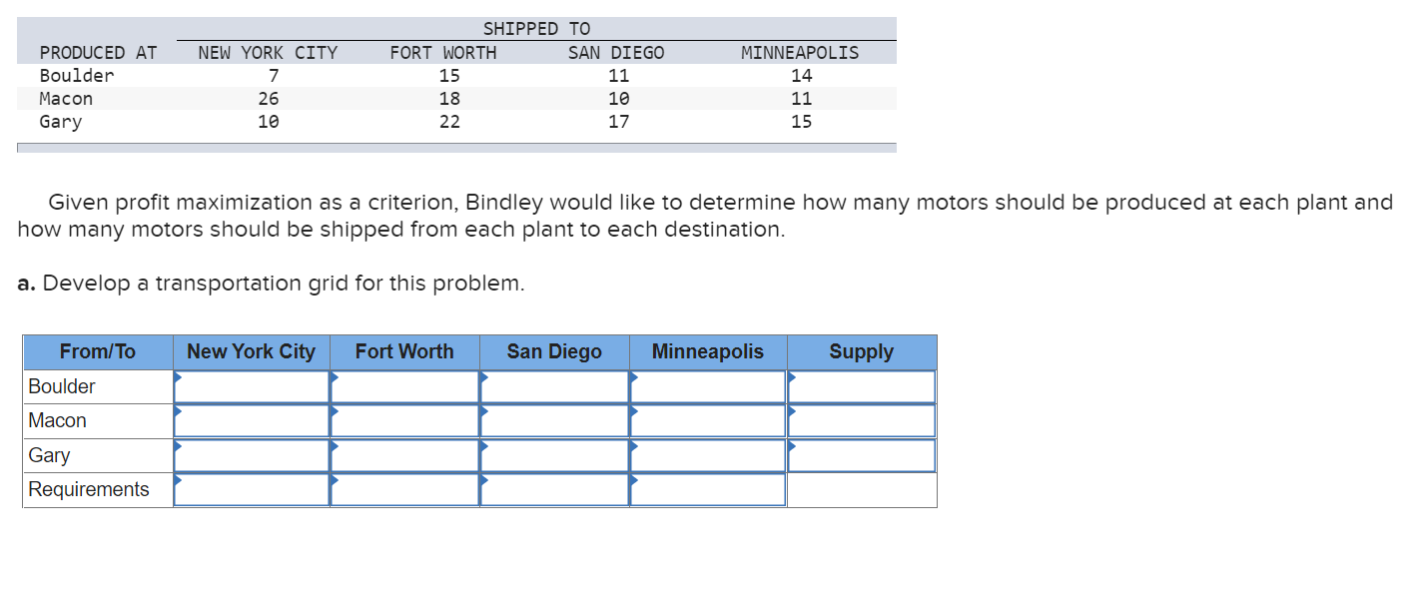Click the Boulder to Fort Worth input cell
Screen dimensions: 1421x591
coord(404,385)
